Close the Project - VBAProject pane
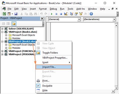 click(42, 19)
